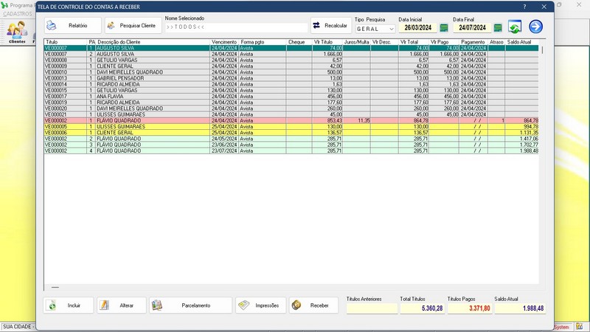Select the VE000008 GETULIO VARGAS row
Image resolution: width=590 pixels, height=332 pixels.
click(x=291, y=60)
